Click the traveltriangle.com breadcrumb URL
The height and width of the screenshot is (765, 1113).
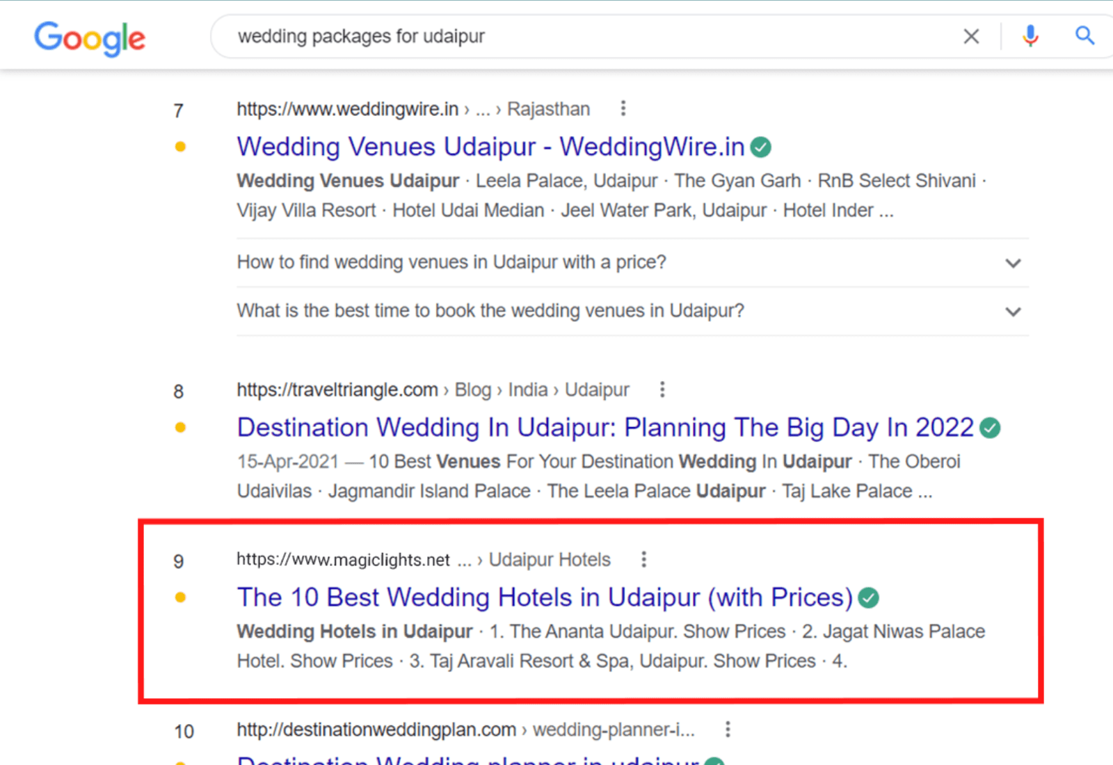coord(432,390)
